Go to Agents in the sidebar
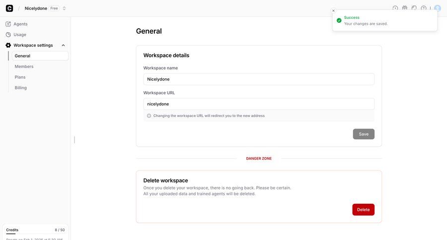 pos(20,24)
